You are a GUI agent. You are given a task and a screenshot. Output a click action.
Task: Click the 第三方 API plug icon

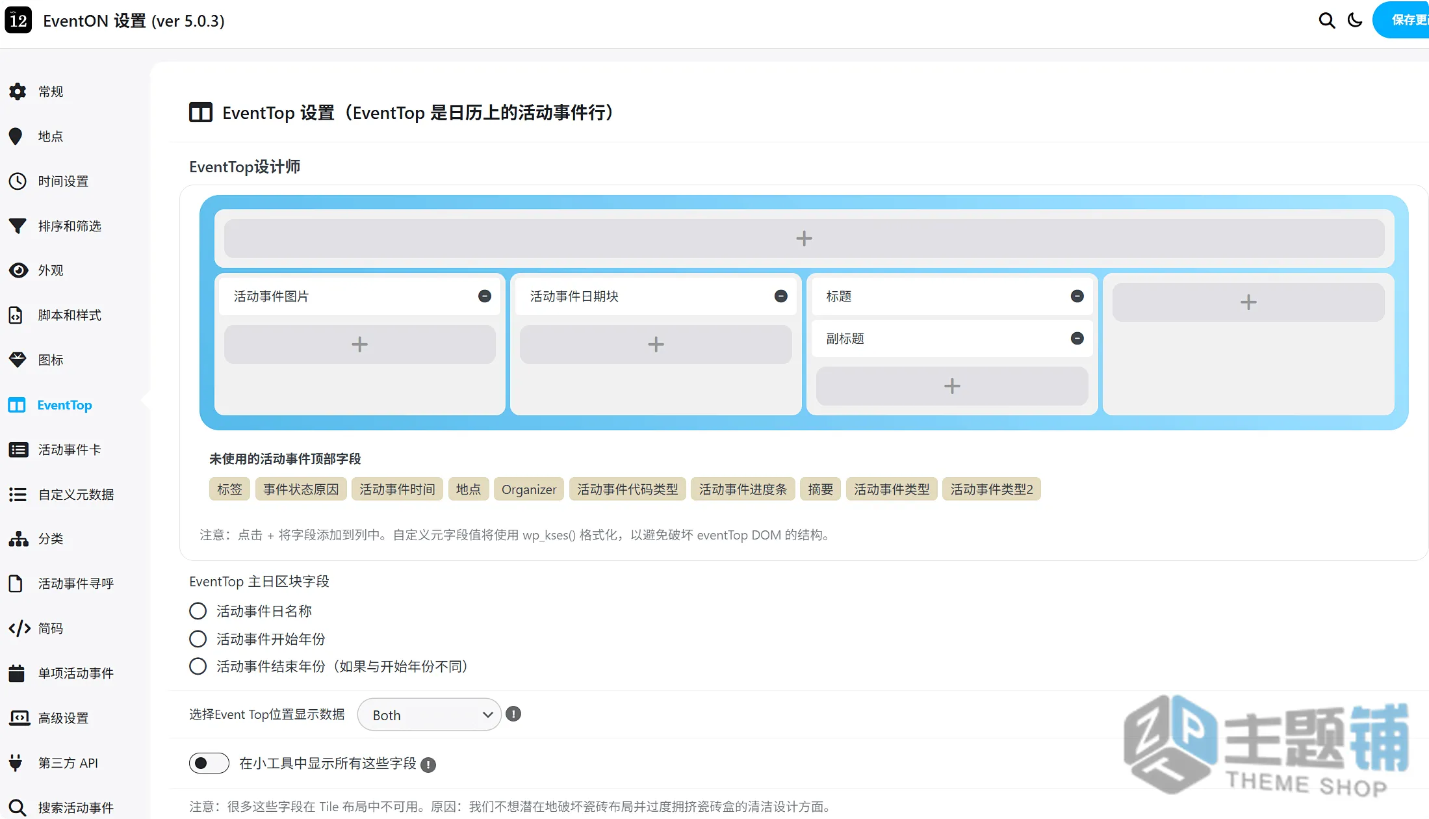[x=16, y=762]
